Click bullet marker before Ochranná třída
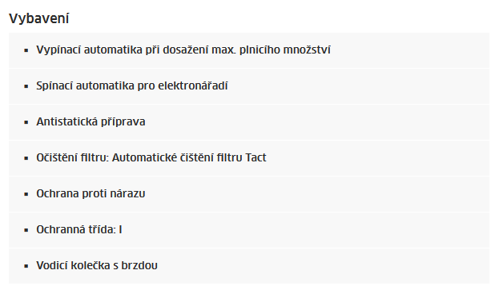Screen dimensions: 495x298 pyautogui.click(x=26, y=230)
